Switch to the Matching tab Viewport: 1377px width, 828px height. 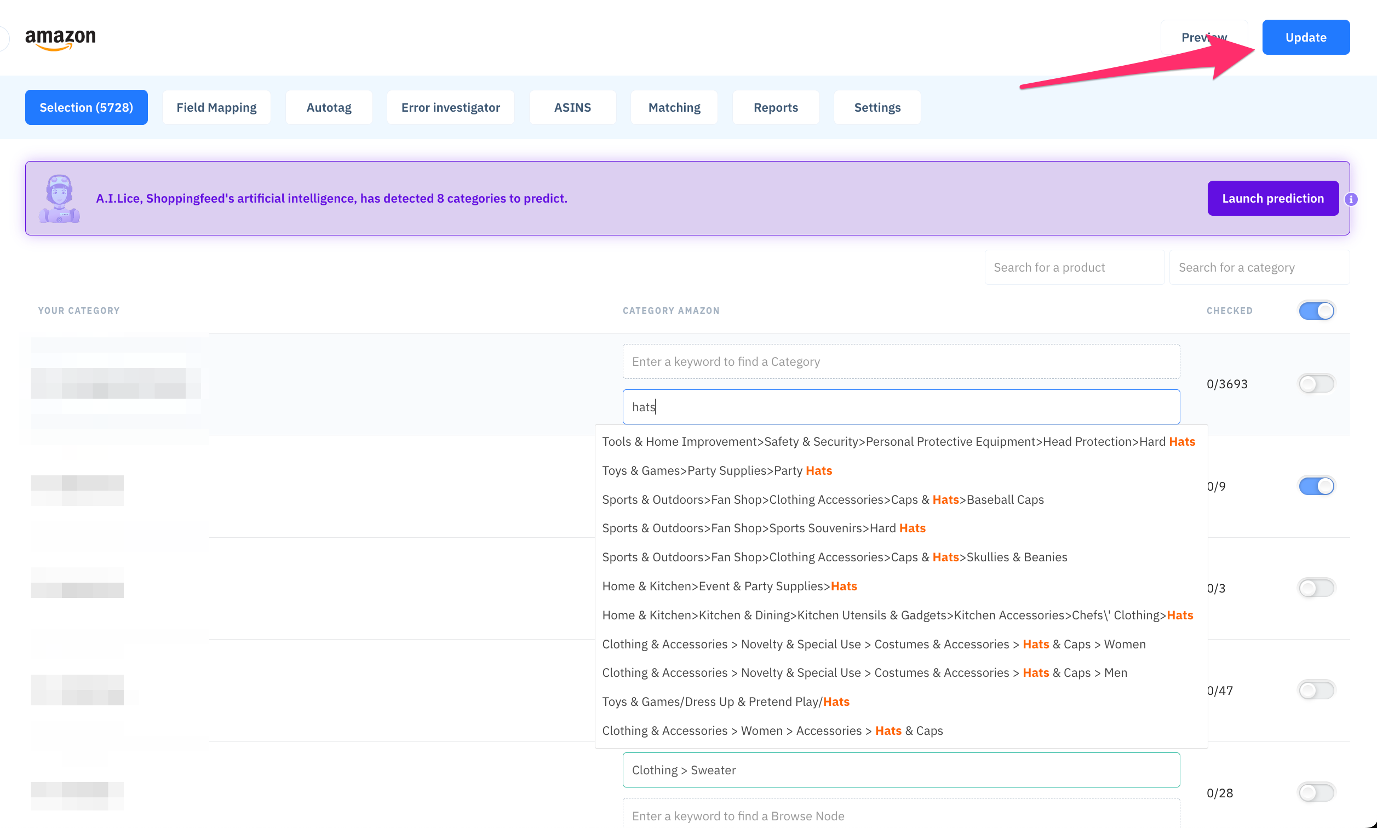[674, 107]
